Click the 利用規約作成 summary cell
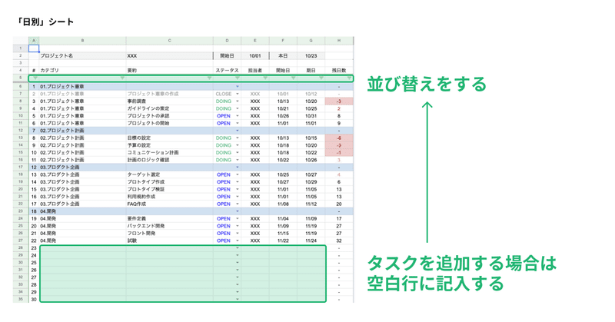This screenshot has height=322, width=615. point(169,197)
